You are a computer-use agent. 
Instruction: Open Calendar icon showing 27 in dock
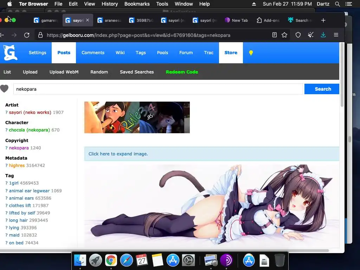tap(142, 261)
